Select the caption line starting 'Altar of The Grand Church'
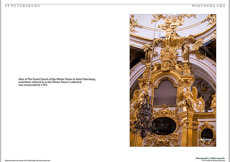Screen dimensions: 230x162 [x=57, y=79]
